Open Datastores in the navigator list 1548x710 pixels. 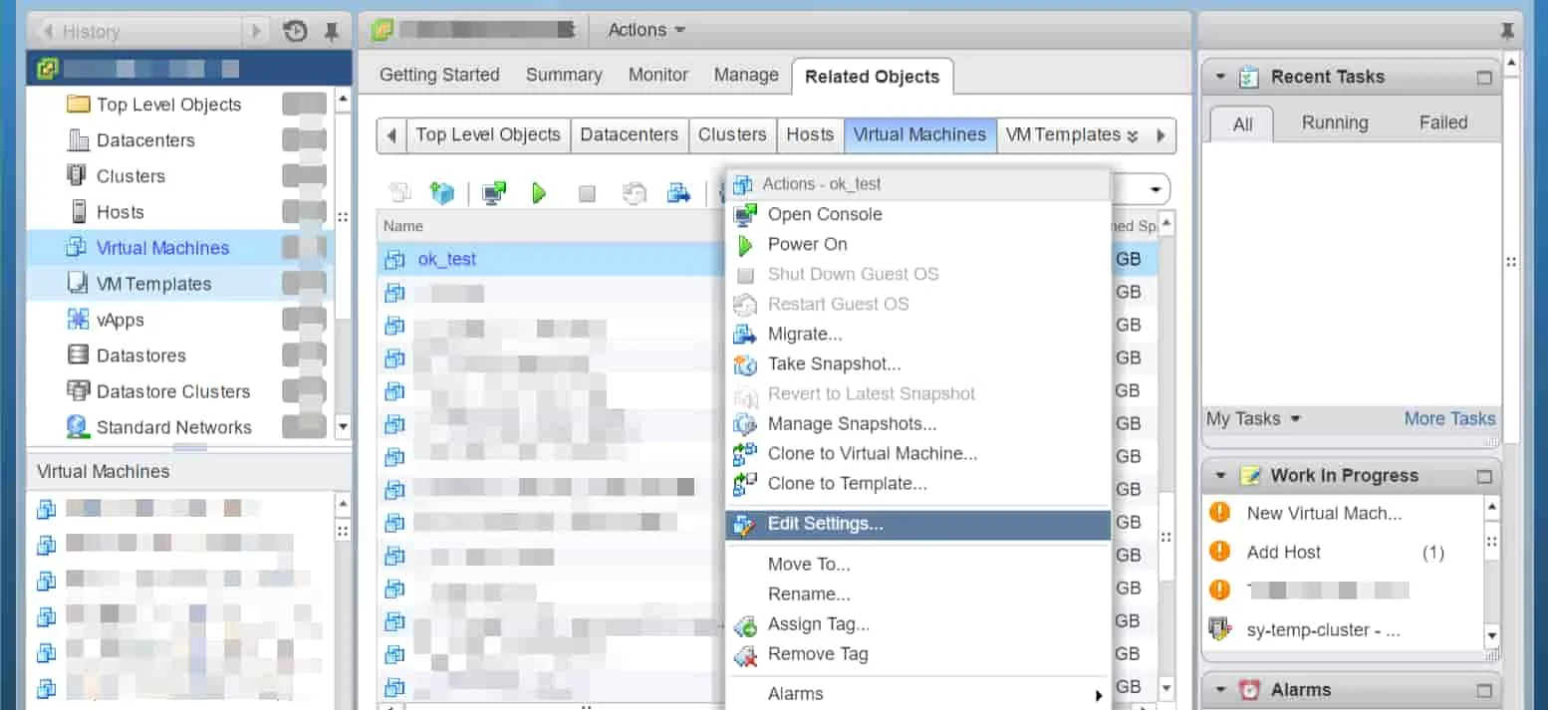pos(140,355)
